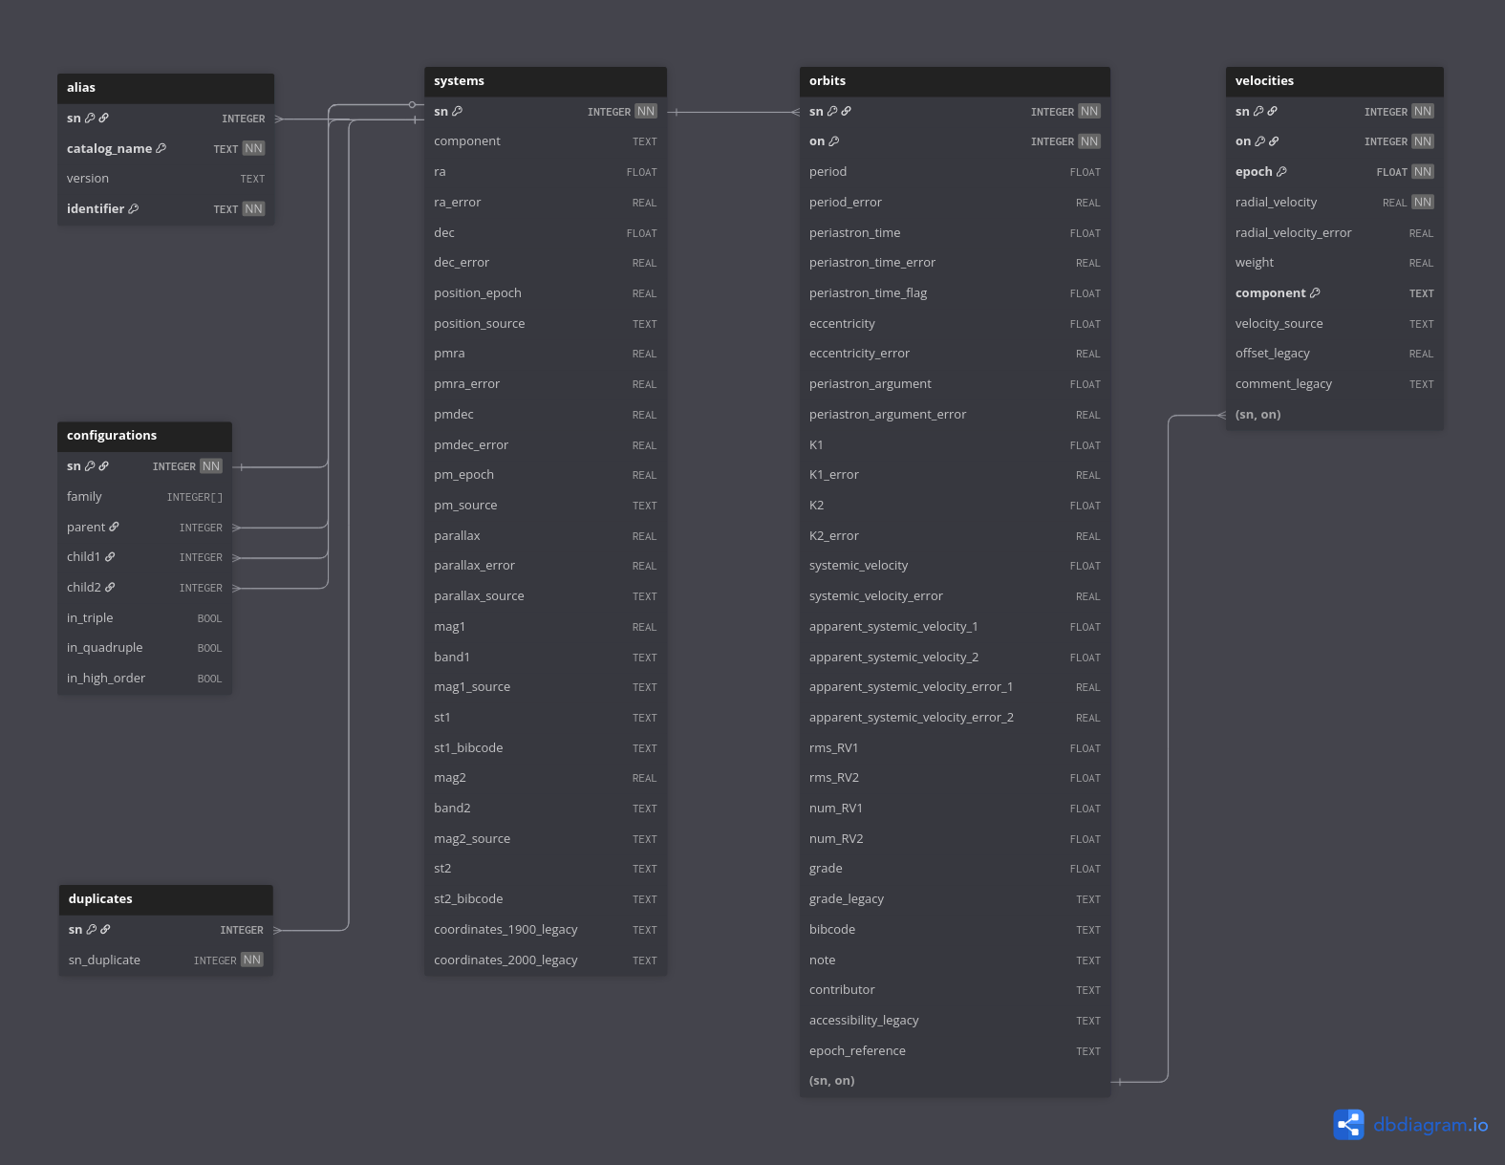Click key icon on duplicates sn row
Image resolution: width=1505 pixels, height=1165 pixels.
pyautogui.click(x=92, y=930)
